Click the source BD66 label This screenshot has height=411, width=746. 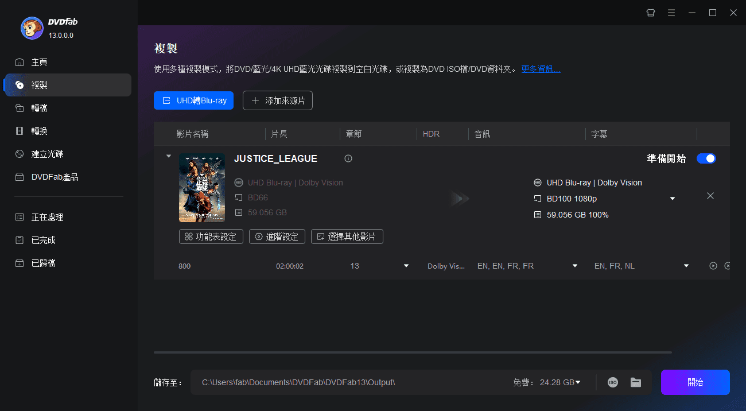click(x=258, y=197)
